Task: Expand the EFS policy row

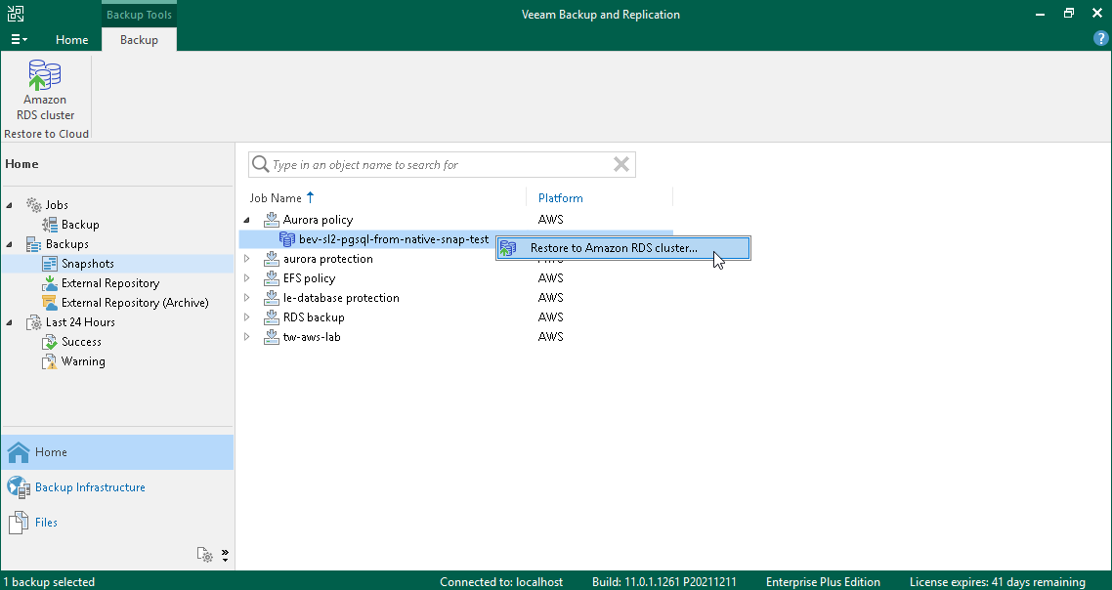Action: 247,278
